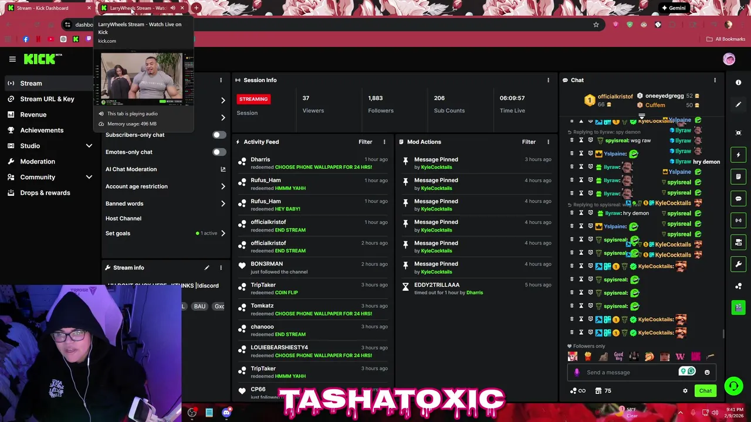Open Discord from the taskbar
Viewport: 751px width, 422px height.
[226, 413]
